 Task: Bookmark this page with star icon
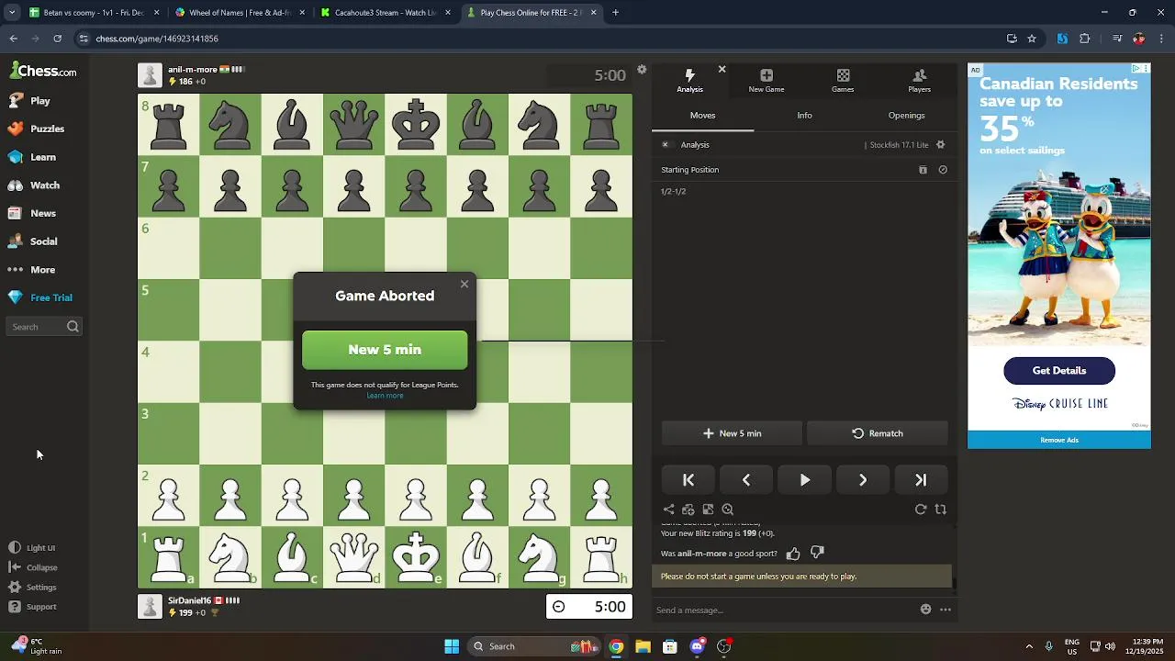(x=1032, y=39)
